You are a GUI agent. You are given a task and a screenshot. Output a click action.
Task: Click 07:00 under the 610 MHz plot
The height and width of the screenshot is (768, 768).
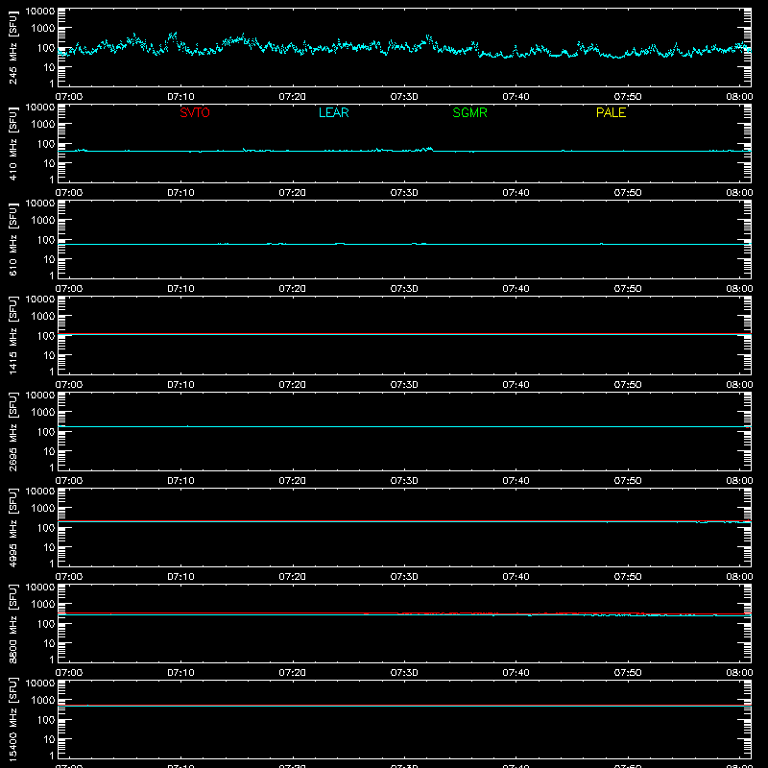(x=69, y=289)
